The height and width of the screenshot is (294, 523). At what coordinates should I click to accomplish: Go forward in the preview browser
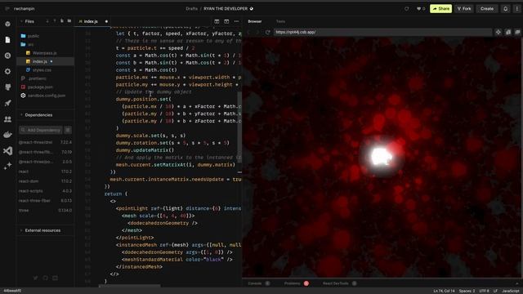(x=257, y=32)
